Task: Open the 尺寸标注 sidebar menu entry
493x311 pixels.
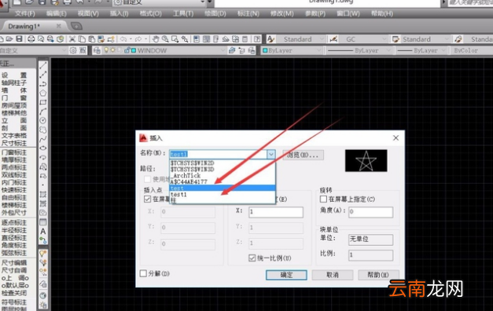Action: pos(14,143)
